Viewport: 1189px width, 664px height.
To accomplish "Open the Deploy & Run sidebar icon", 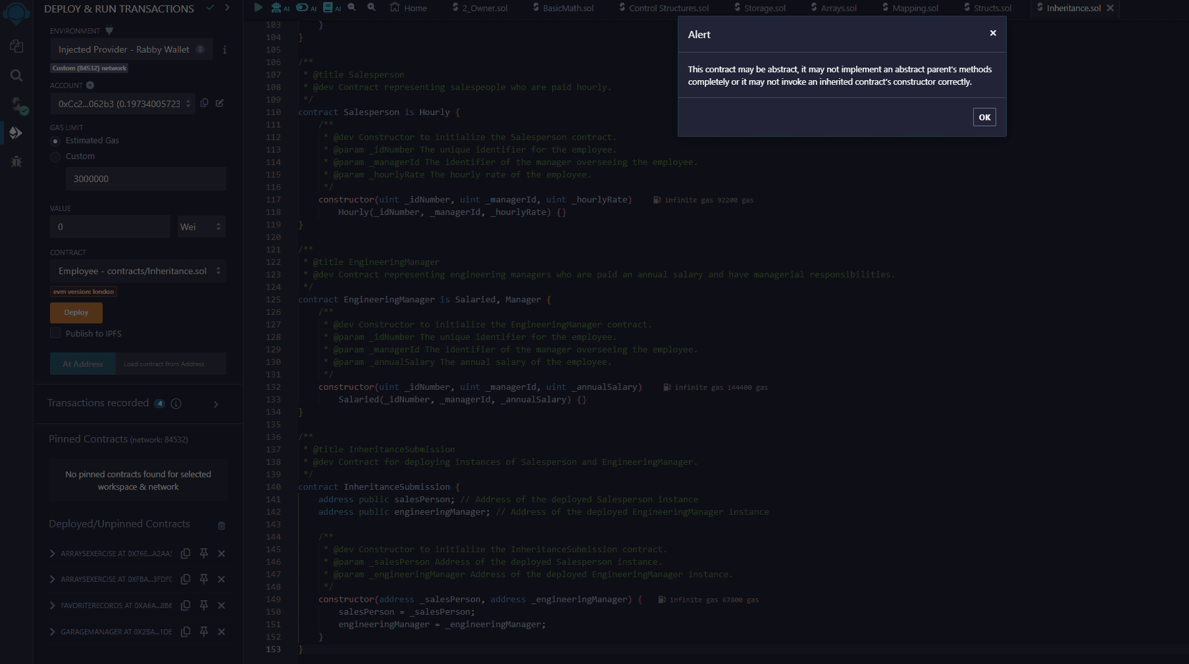I will point(16,133).
